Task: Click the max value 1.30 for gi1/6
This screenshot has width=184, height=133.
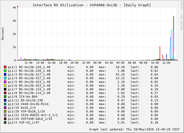Action: point(121,85)
